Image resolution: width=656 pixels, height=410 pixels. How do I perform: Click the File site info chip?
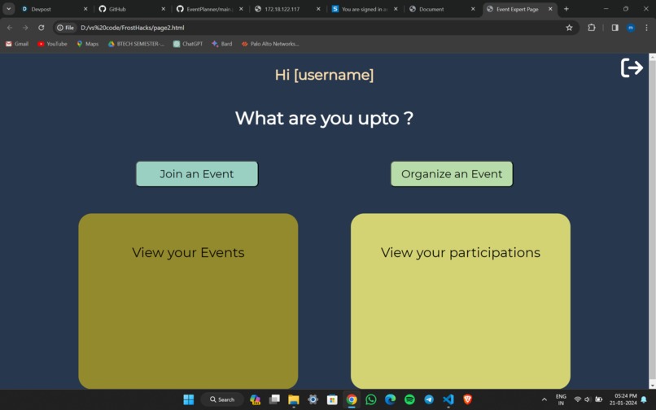point(66,28)
